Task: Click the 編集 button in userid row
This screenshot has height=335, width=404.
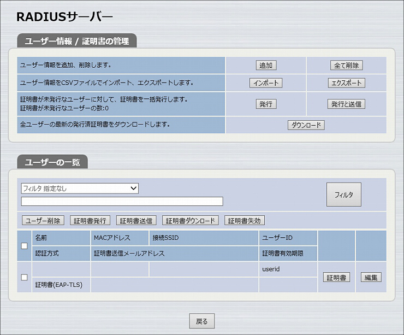Action: tap(371, 278)
